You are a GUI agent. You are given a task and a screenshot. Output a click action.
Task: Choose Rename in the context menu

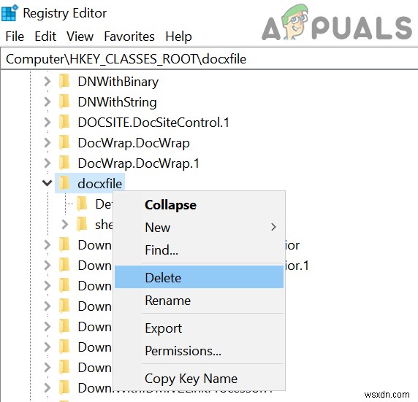click(x=199, y=301)
